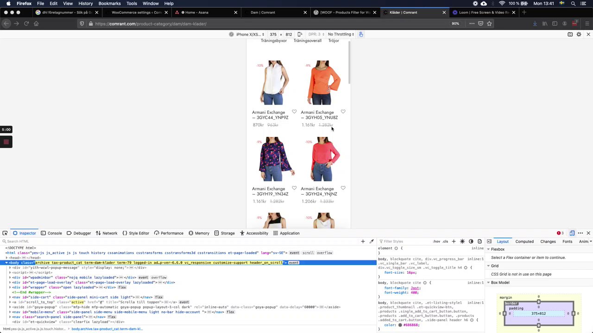Collapse the Flexbox section
The width and height of the screenshot is (593, 333).
[488, 249]
